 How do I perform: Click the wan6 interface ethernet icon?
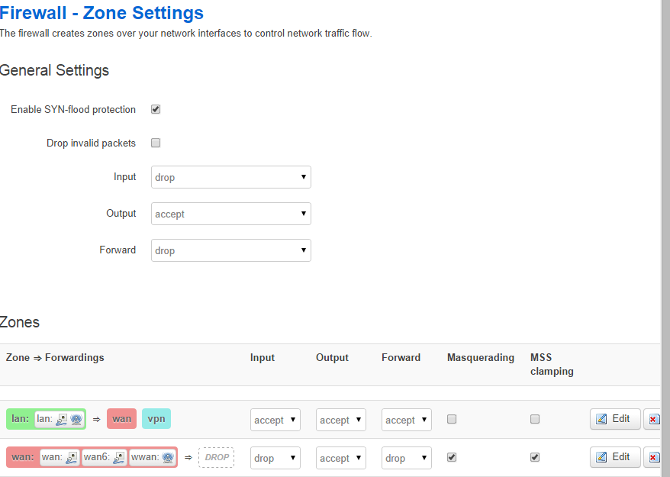coord(119,457)
